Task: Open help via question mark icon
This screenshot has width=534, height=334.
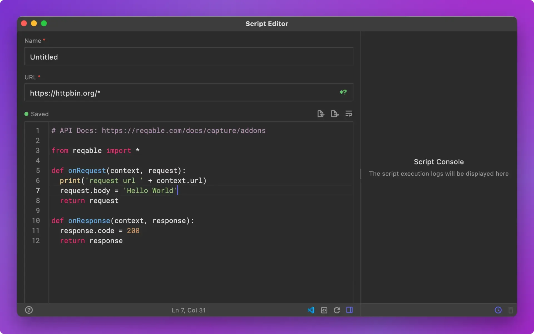Action: point(29,310)
